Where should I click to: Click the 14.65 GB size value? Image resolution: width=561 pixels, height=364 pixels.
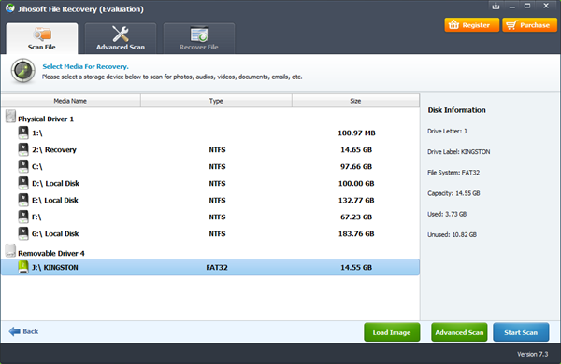[356, 149]
